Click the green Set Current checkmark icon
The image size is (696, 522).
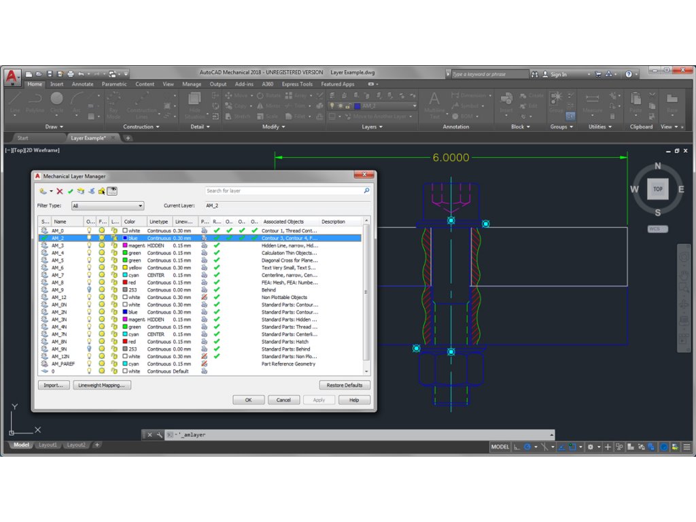70,191
